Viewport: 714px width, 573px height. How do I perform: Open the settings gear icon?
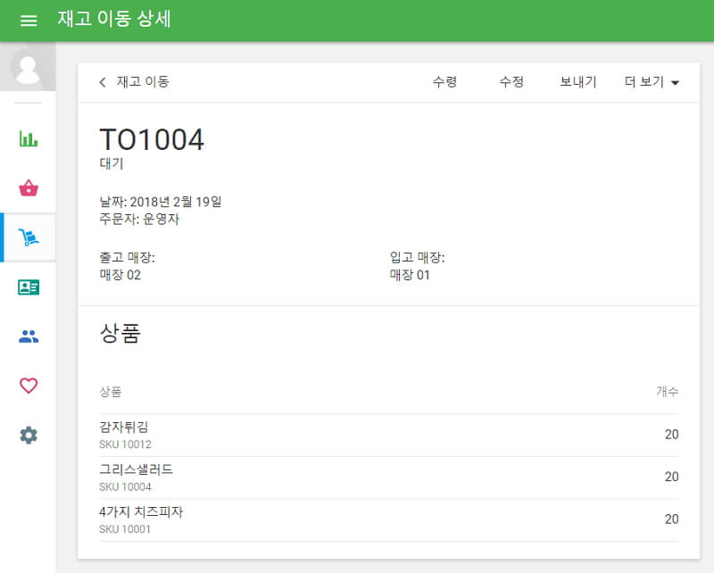pyautogui.click(x=28, y=435)
